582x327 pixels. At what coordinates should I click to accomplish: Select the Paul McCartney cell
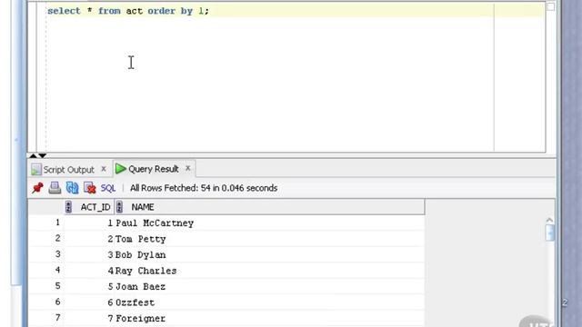[x=269, y=223]
